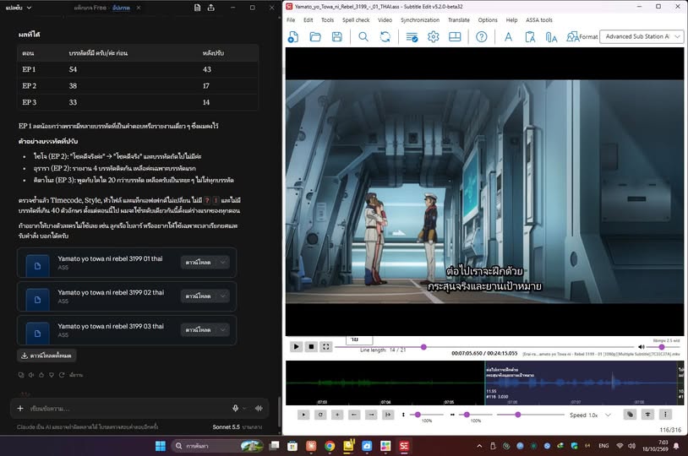Open a subtitle file with the folder icon

point(315,37)
